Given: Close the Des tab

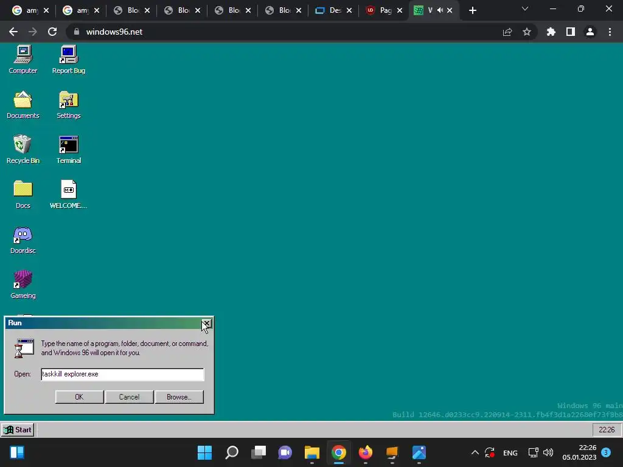Looking at the screenshot, I should (x=349, y=10).
